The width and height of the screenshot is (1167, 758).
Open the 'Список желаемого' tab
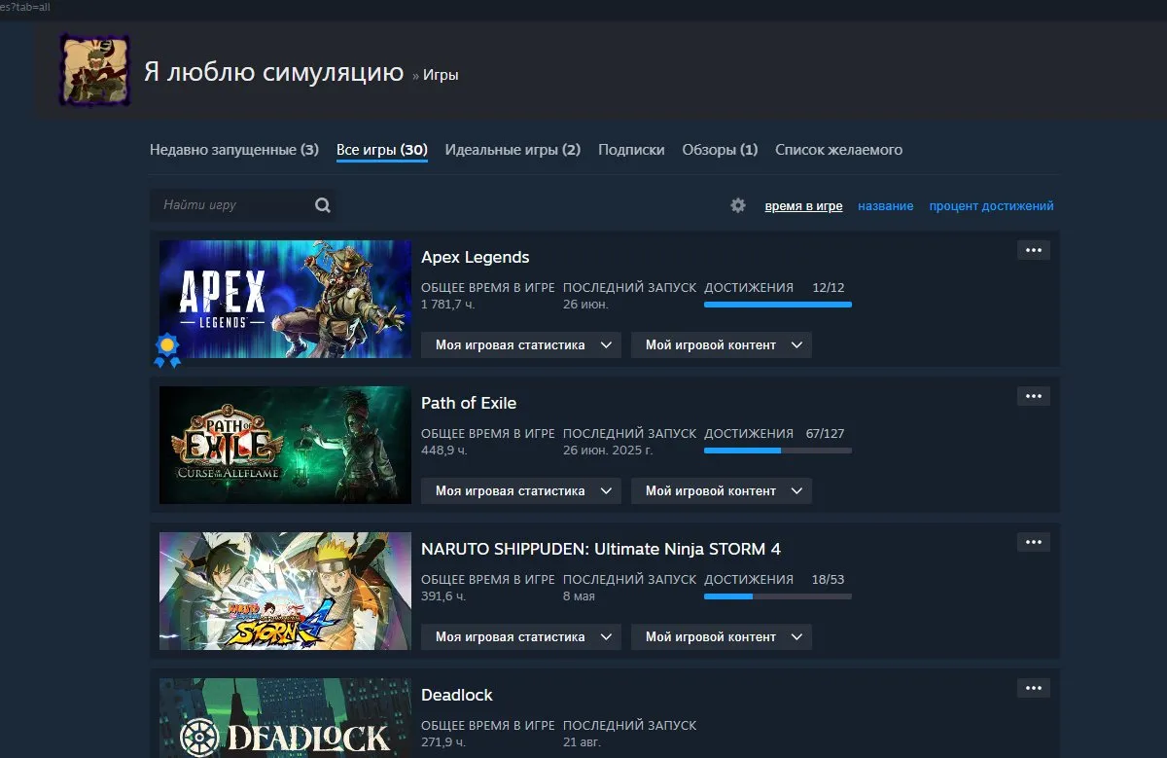838,150
